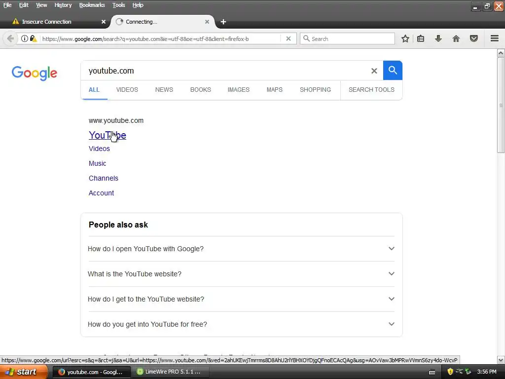Show bookmarks list icon
Screen dimensions: 505x379
point(421,38)
